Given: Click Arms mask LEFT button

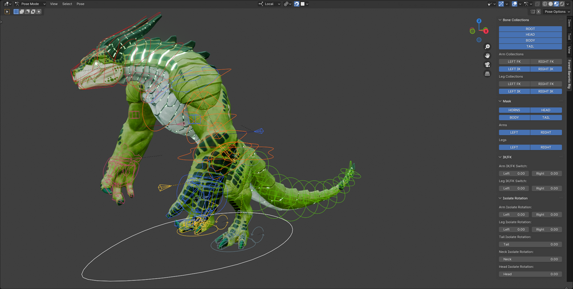Looking at the screenshot, I should [x=514, y=133].
